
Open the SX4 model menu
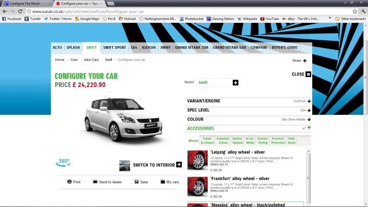coord(134,48)
